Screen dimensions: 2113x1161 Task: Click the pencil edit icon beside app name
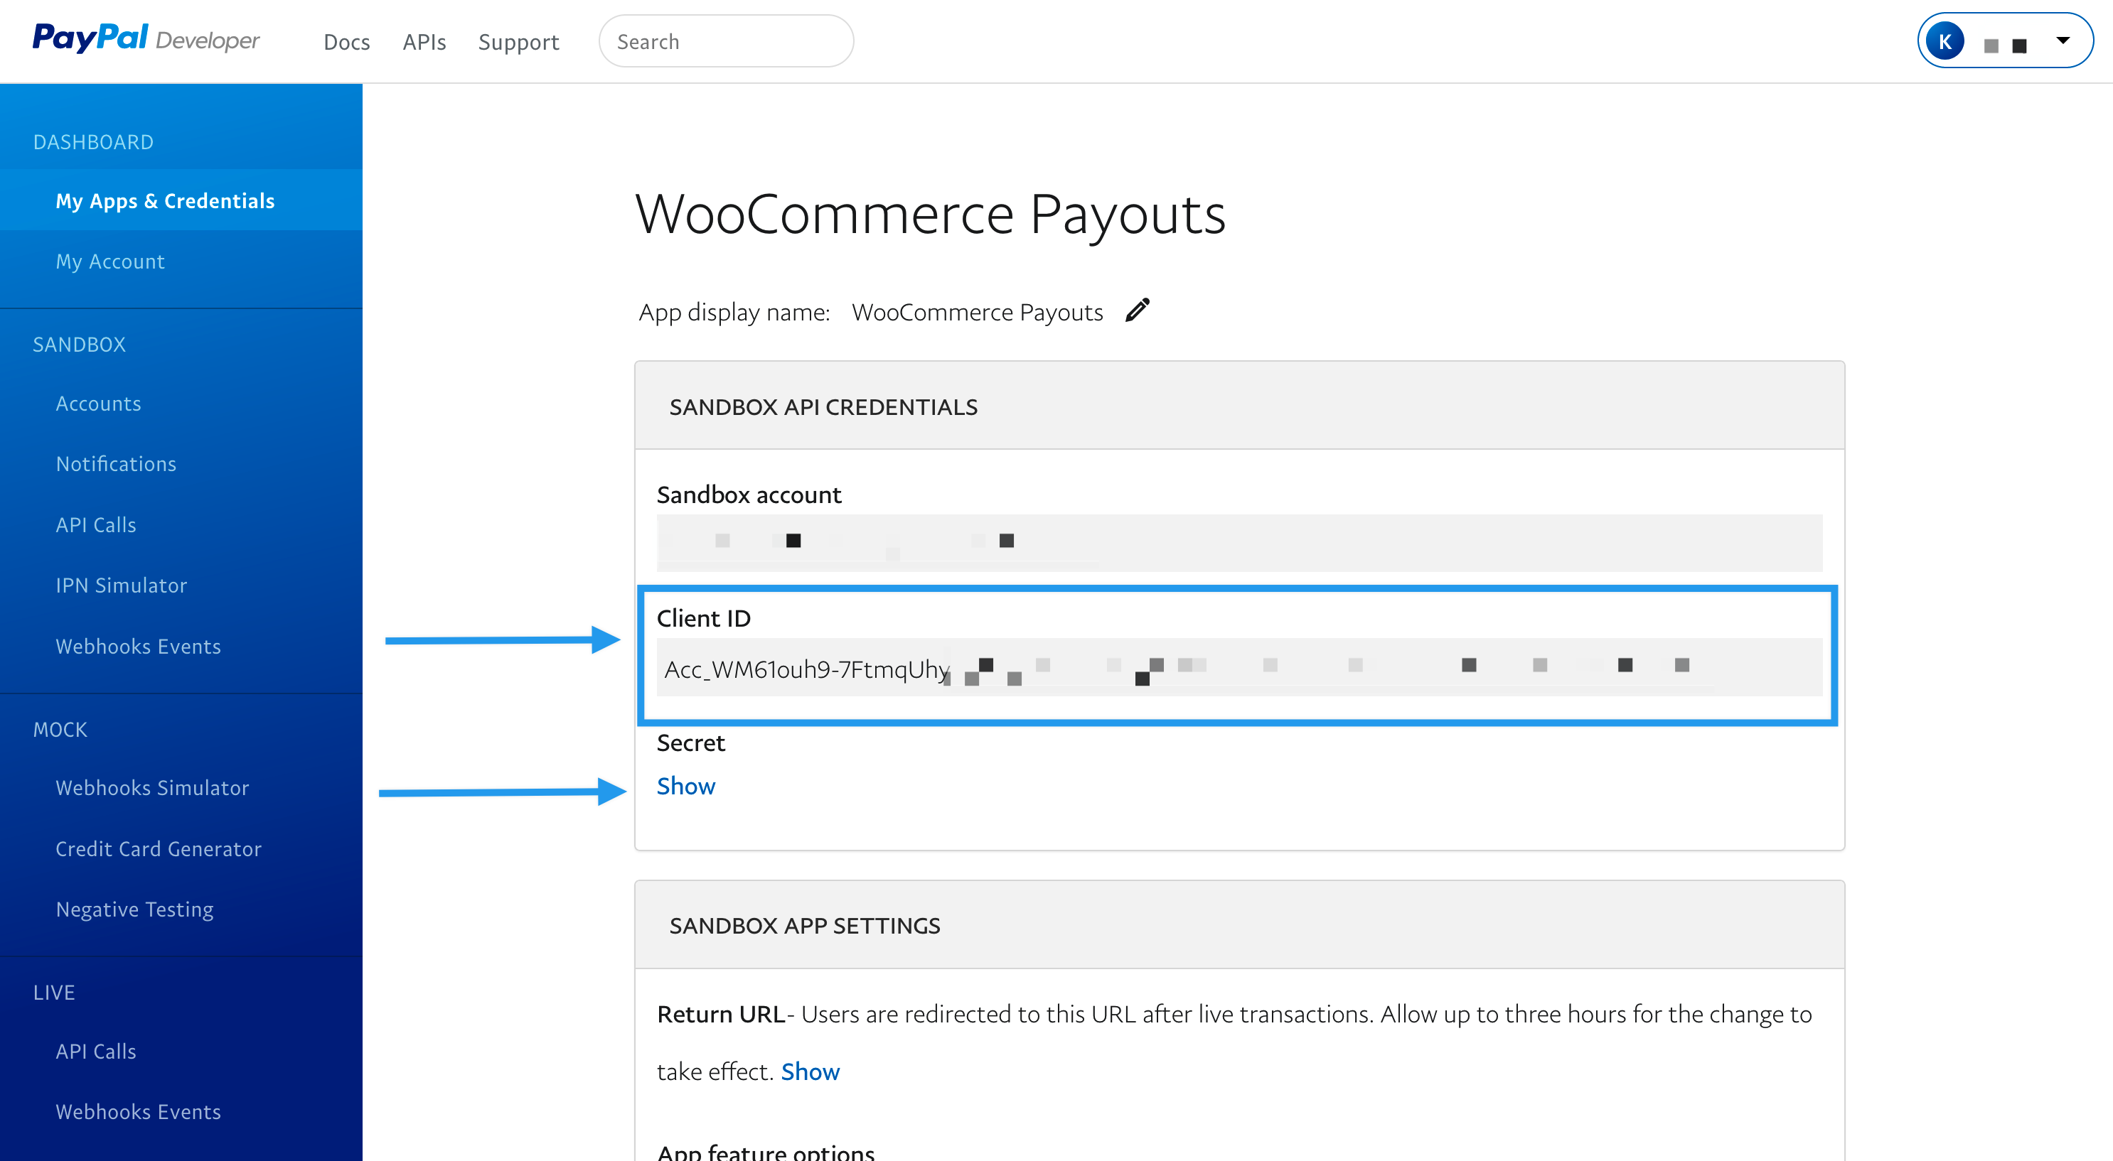pos(1137,310)
